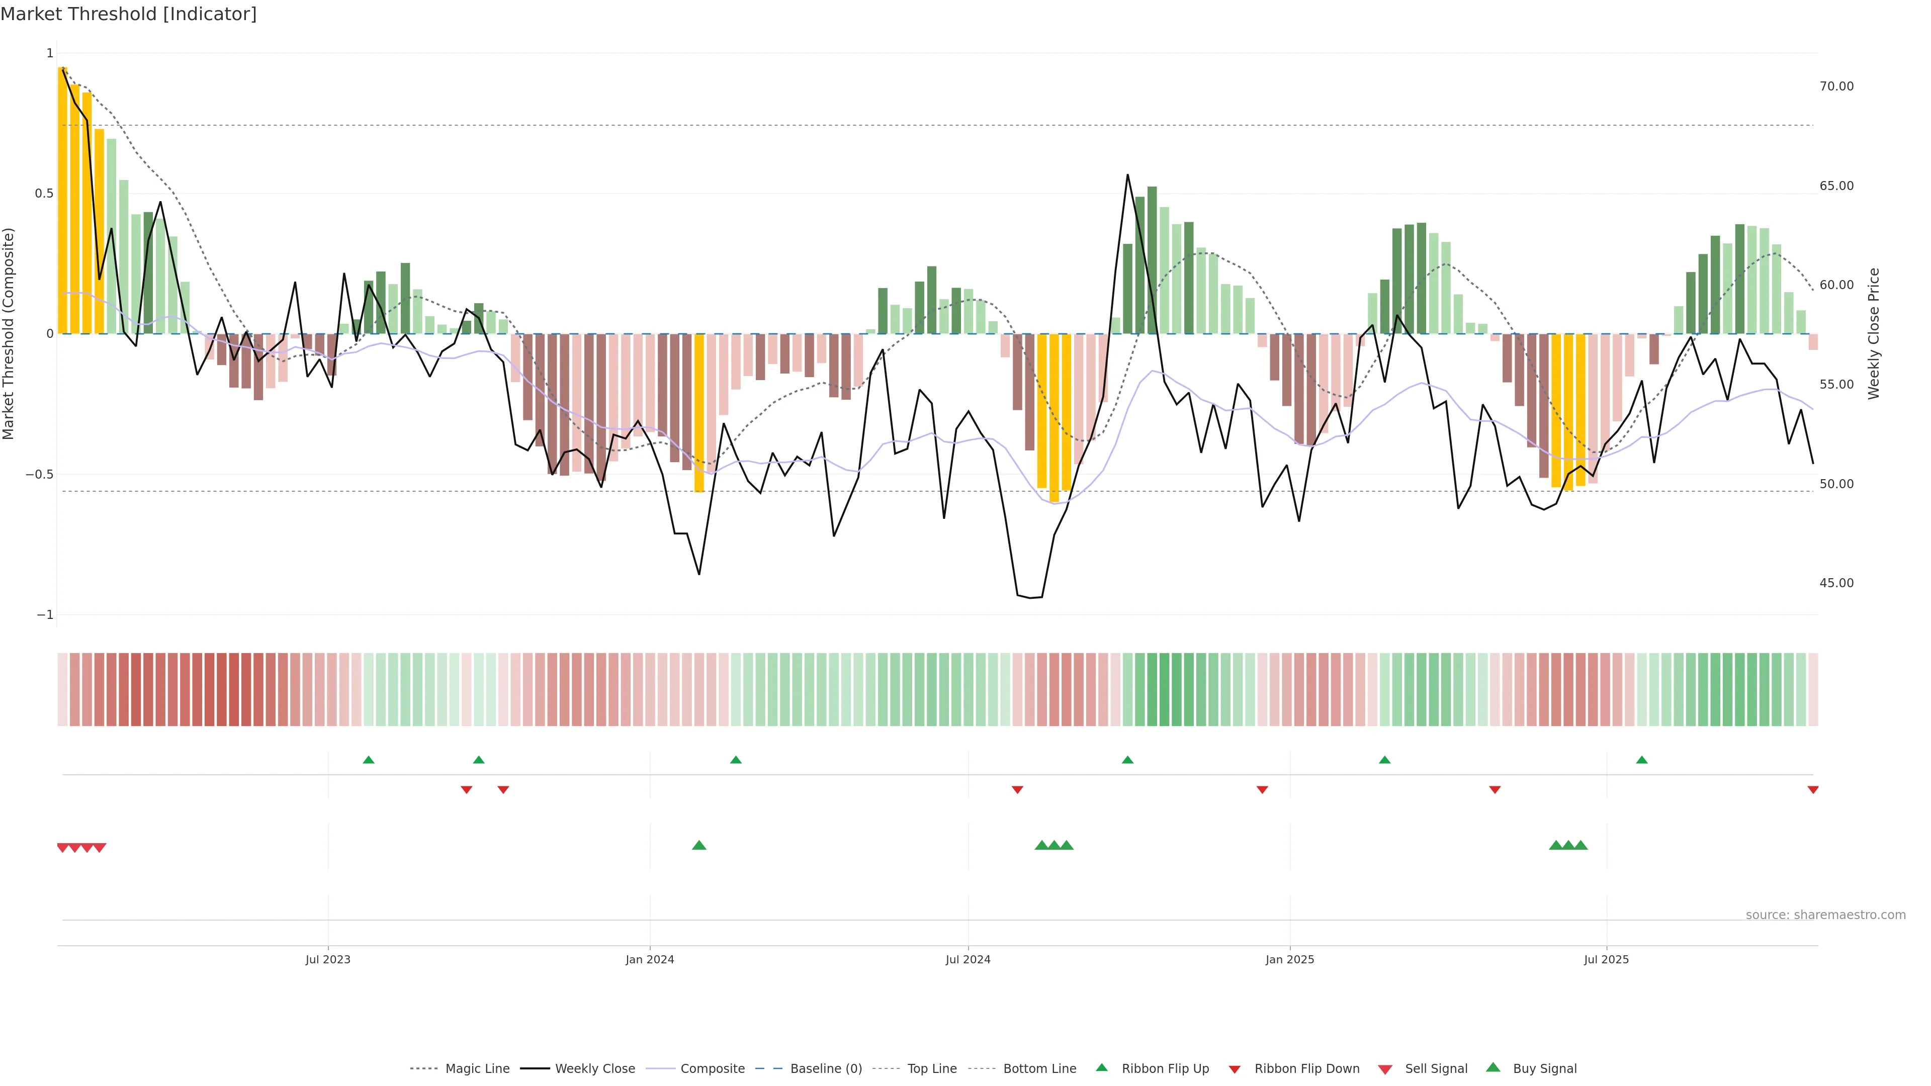The width and height of the screenshot is (1931, 1086).
Task: Click the Jan 2025 axis label
Action: click(x=1289, y=959)
